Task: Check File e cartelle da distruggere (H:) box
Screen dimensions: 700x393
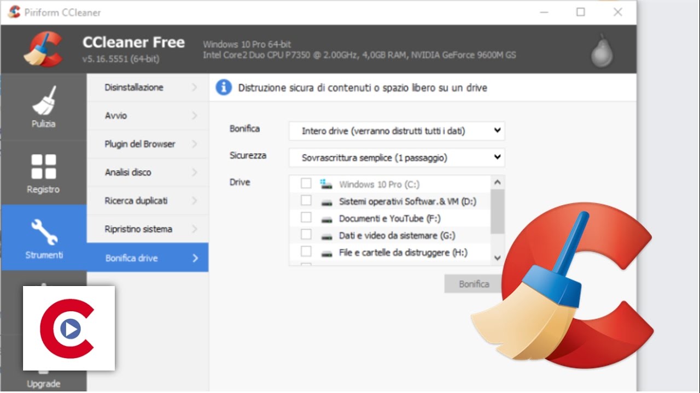Action: pos(306,251)
